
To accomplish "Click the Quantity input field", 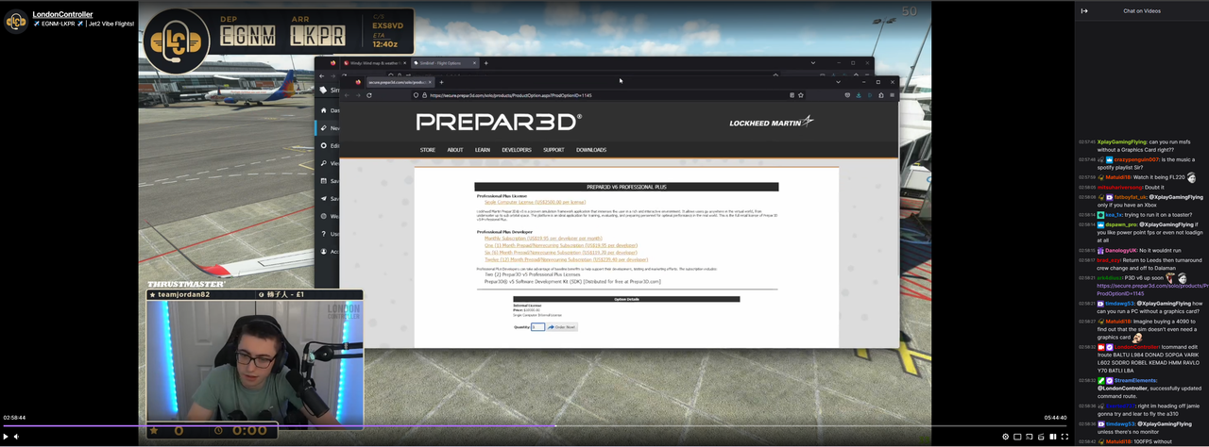I will point(537,327).
